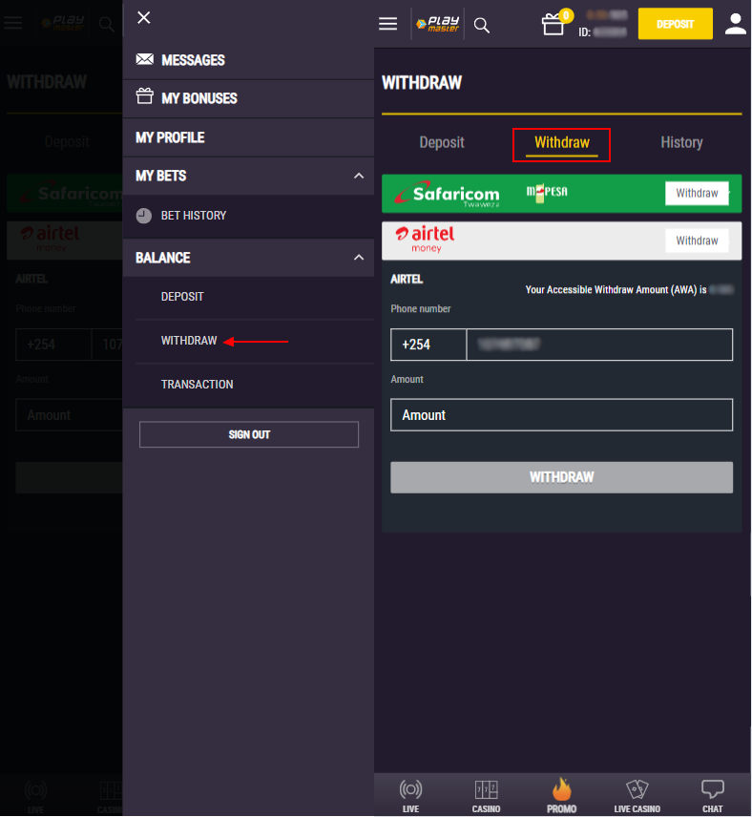
Task: Collapse the Balance section chevron
Action: 359,258
